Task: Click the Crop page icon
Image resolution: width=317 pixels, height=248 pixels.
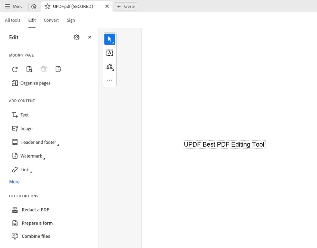Action: click(x=29, y=69)
